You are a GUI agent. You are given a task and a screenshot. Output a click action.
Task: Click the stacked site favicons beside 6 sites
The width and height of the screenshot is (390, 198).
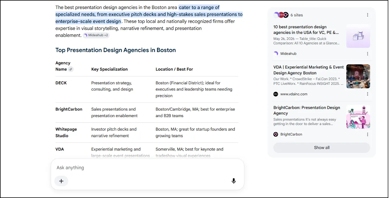281,15
